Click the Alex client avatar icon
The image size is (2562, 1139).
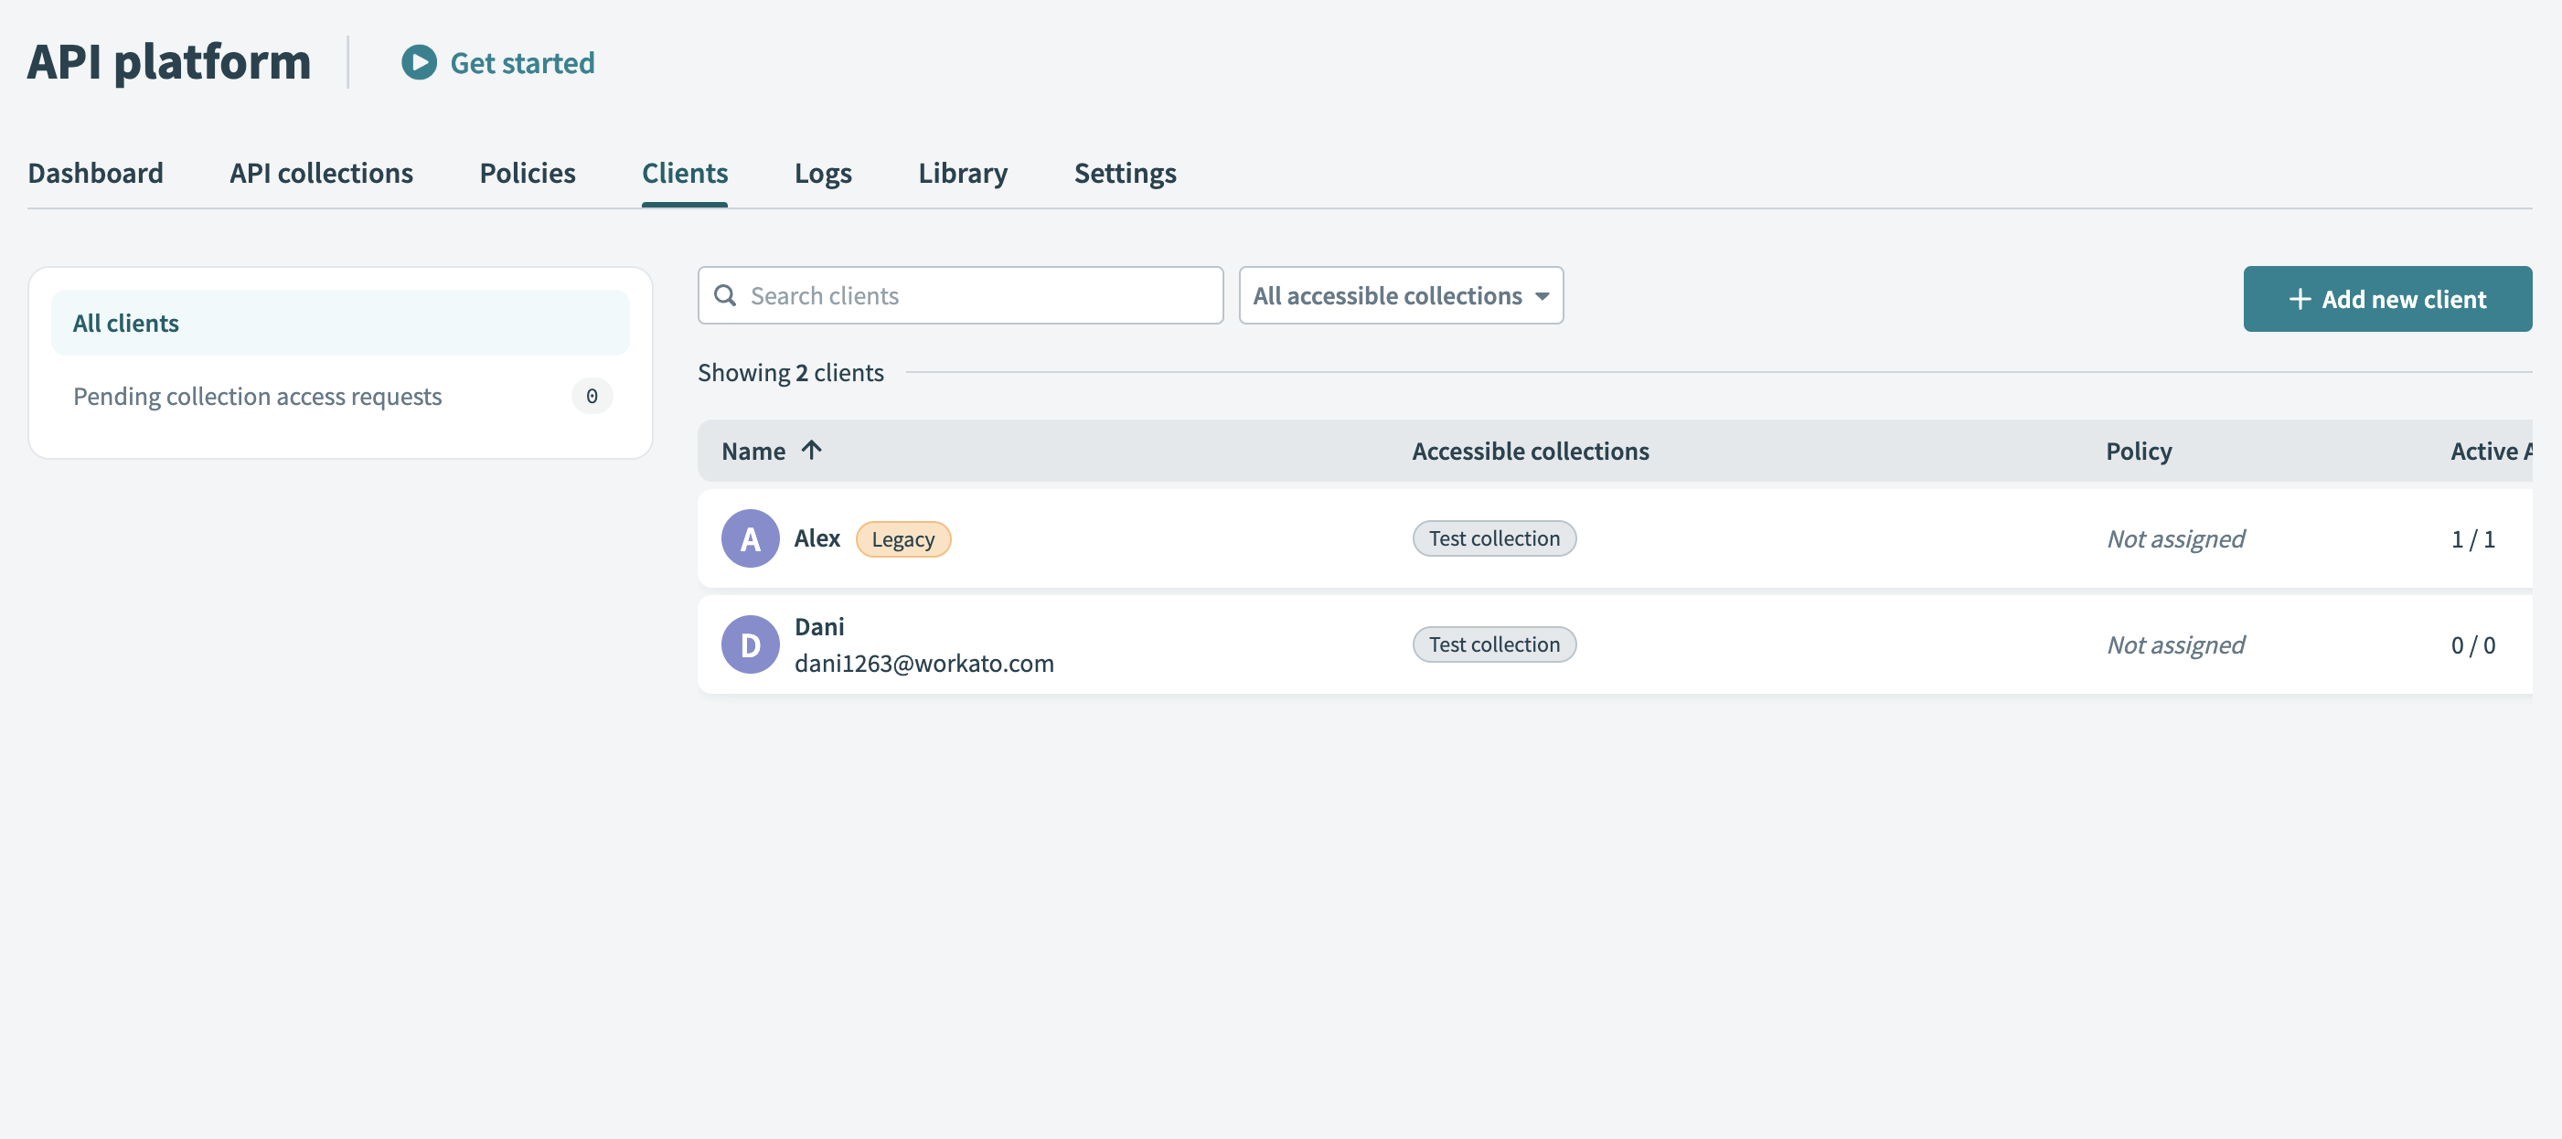[750, 535]
